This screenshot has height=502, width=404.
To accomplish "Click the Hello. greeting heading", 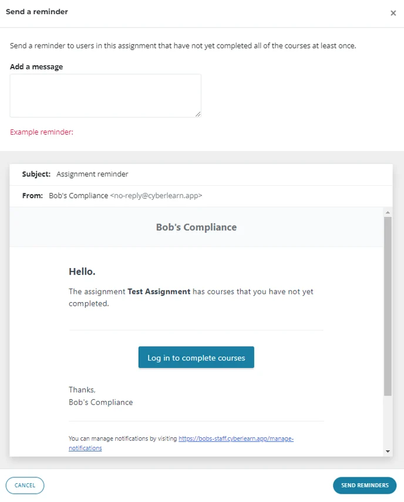I will (x=82, y=272).
